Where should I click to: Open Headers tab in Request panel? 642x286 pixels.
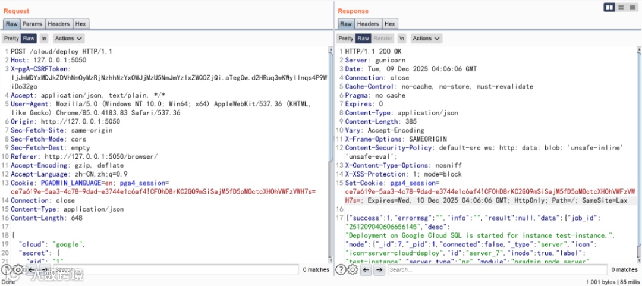point(59,24)
